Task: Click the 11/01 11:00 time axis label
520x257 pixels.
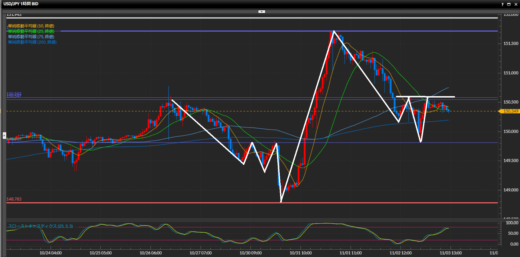Action: (x=350, y=253)
